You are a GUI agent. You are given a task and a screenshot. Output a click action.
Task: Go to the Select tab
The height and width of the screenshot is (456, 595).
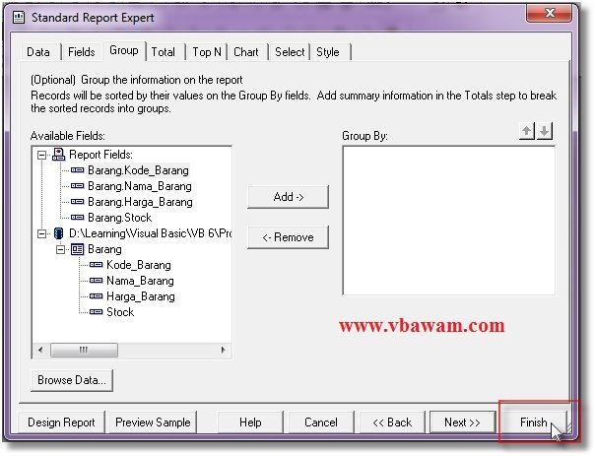coord(290,52)
